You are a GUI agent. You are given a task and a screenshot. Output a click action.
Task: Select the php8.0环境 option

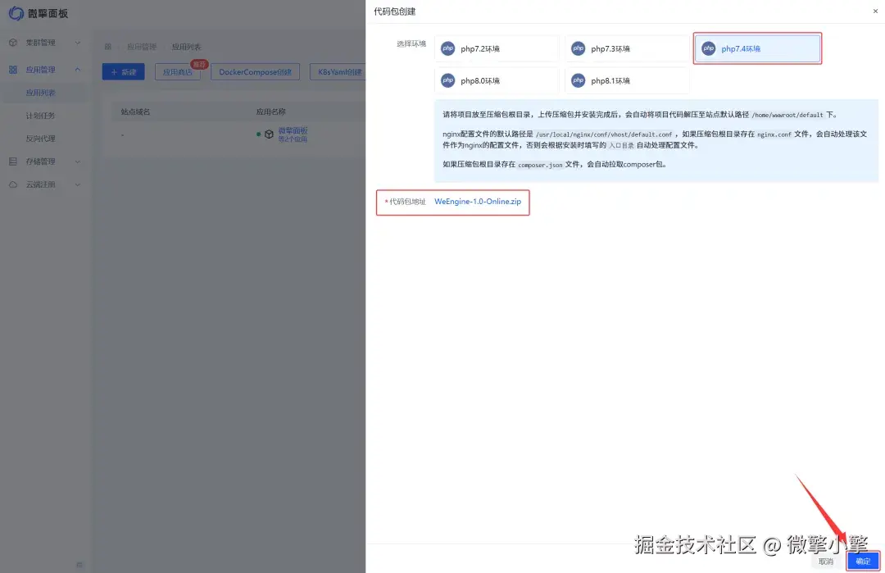(496, 80)
